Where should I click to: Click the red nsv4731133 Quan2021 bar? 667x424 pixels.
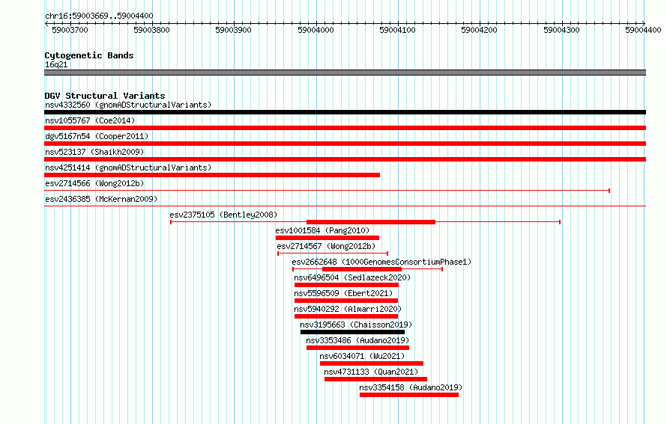(375, 379)
